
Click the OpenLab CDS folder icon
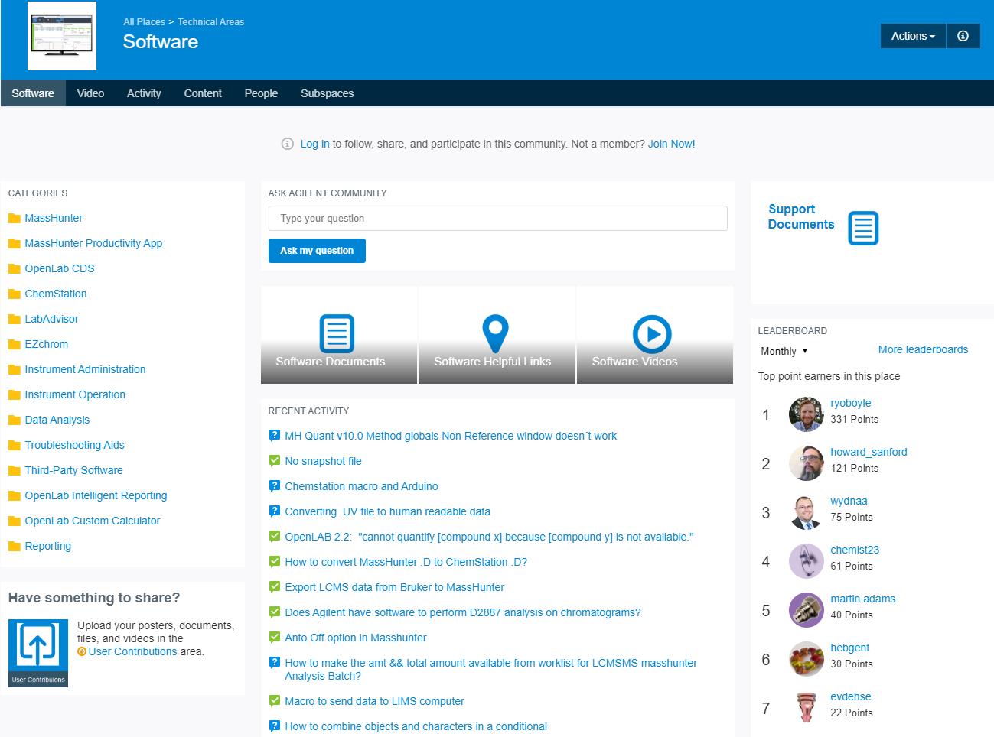coord(14,269)
